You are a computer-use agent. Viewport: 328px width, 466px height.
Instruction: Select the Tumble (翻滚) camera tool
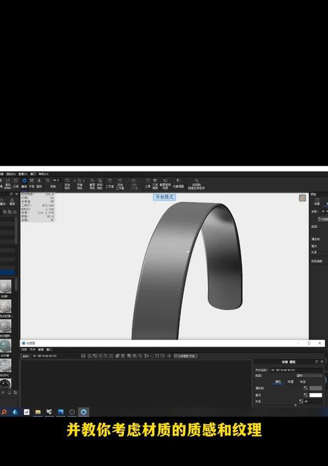click(24, 183)
